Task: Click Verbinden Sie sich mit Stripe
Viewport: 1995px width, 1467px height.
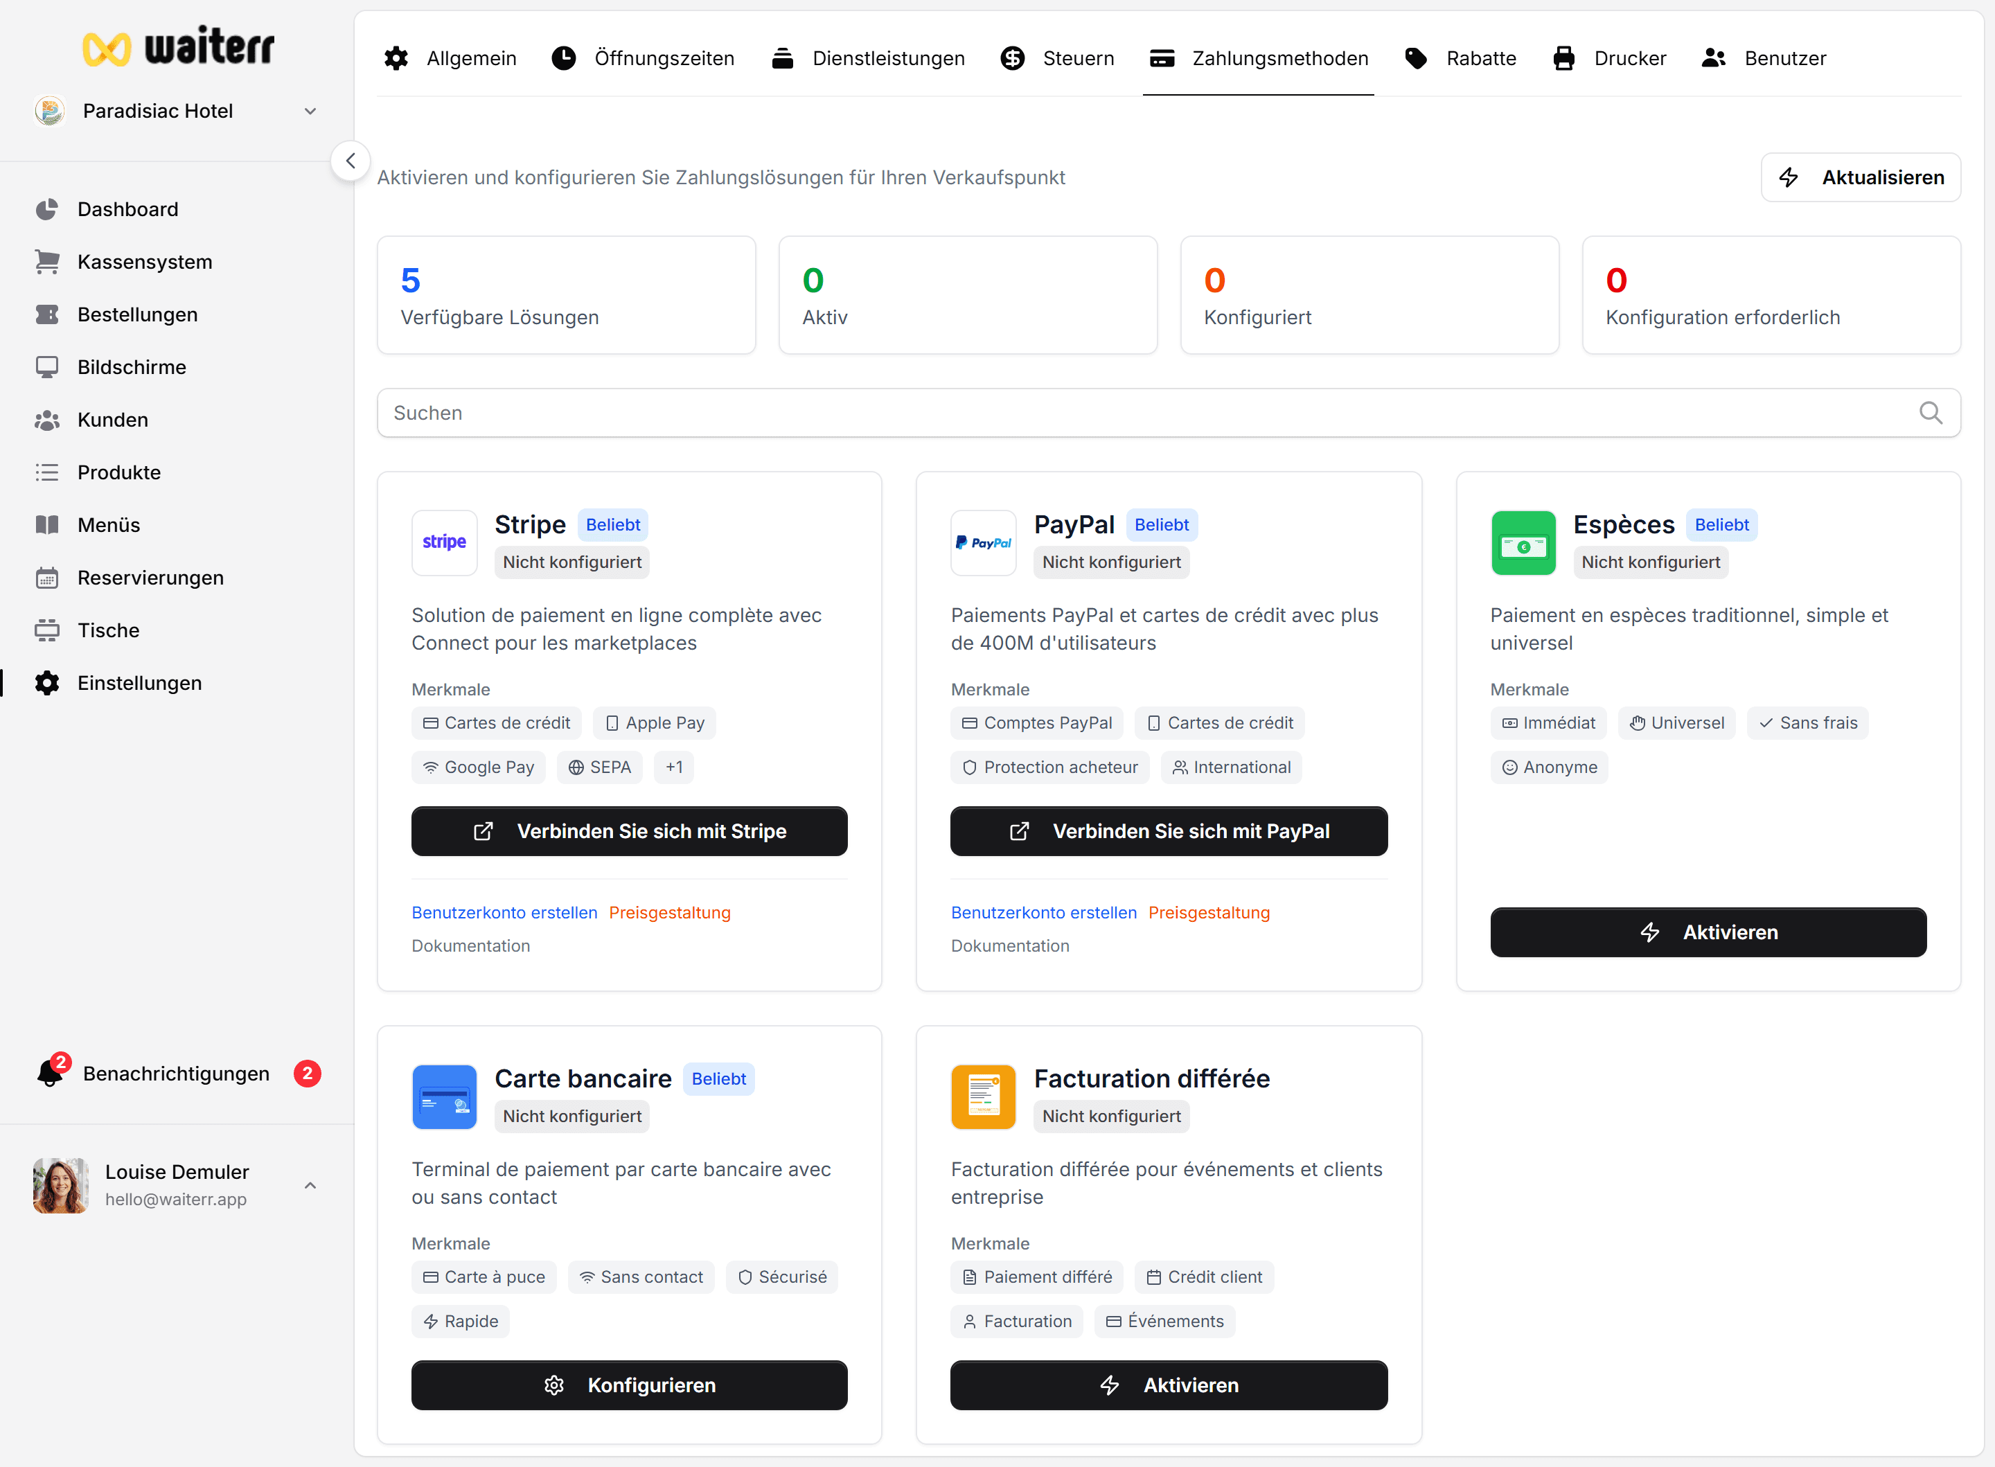Action: coord(630,831)
